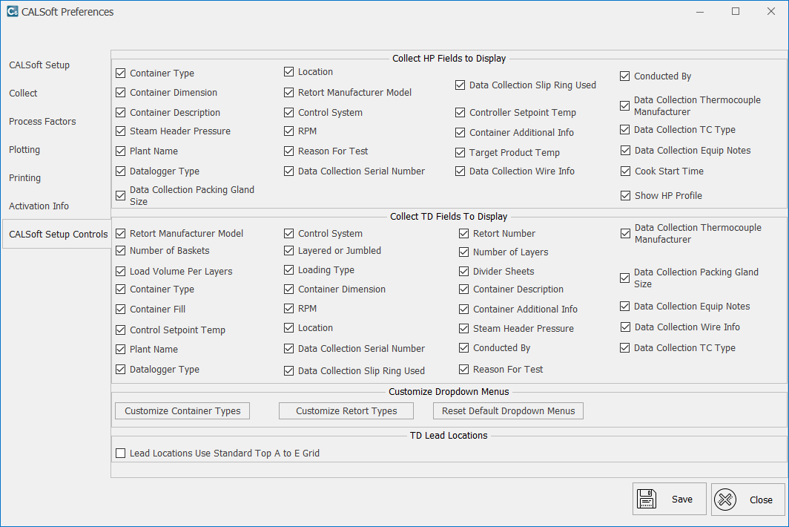Uncheck Retort Manufacturer Model in HP fields
Image resolution: width=789 pixels, height=527 pixels.
pyautogui.click(x=289, y=92)
